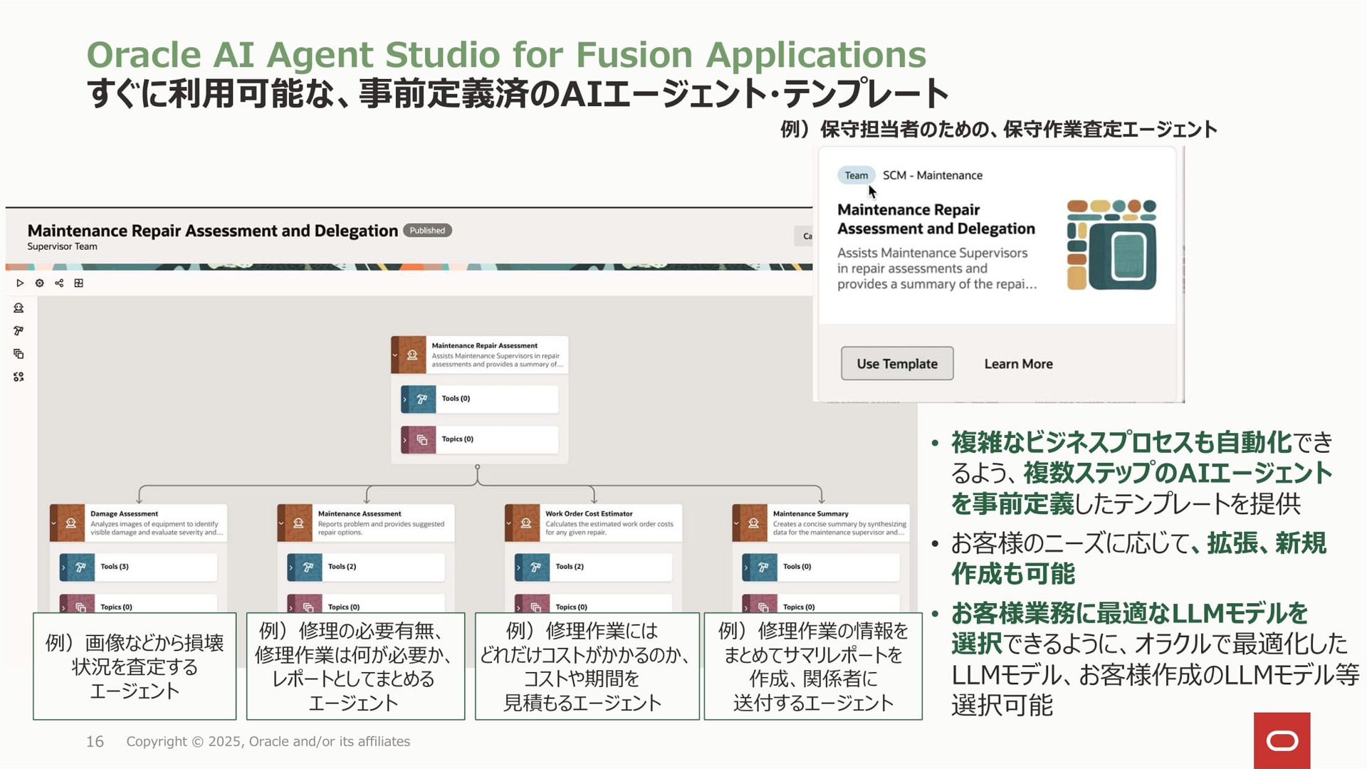Click the Damage Assessment node agent icon
This screenshot has height=769, width=1367.
coord(70,523)
